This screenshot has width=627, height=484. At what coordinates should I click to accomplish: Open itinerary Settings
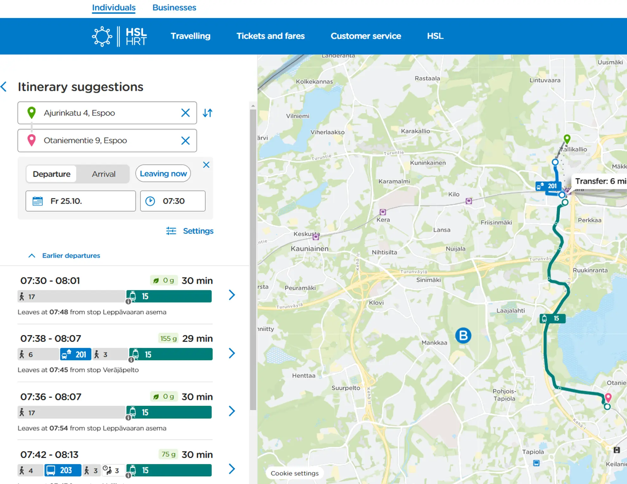pos(190,231)
